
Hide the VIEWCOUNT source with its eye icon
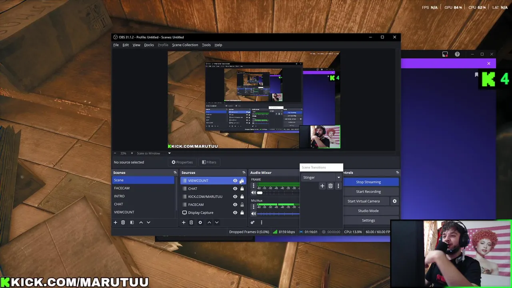pos(235,181)
